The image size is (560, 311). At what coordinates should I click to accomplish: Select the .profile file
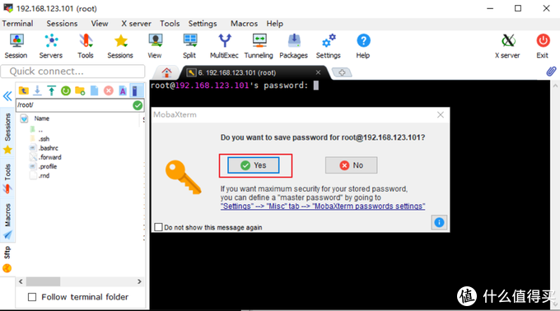pos(43,166)
